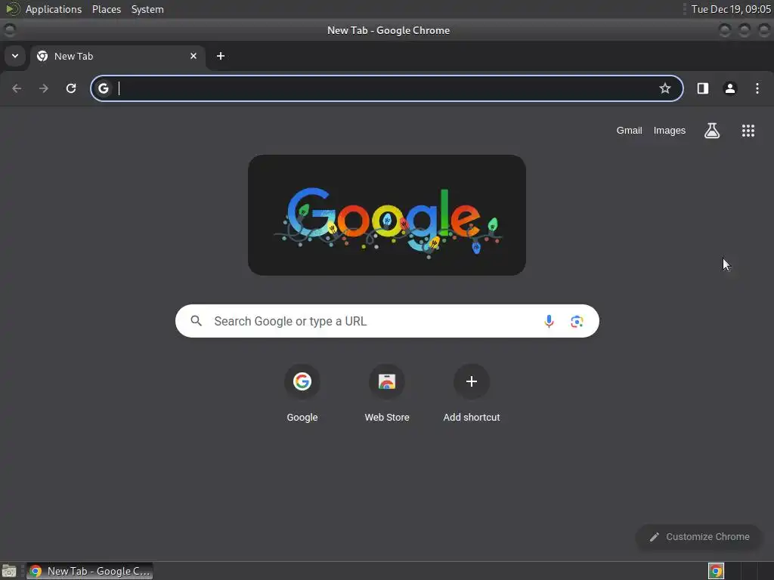Close the New Tab tab

coord(193,56)
